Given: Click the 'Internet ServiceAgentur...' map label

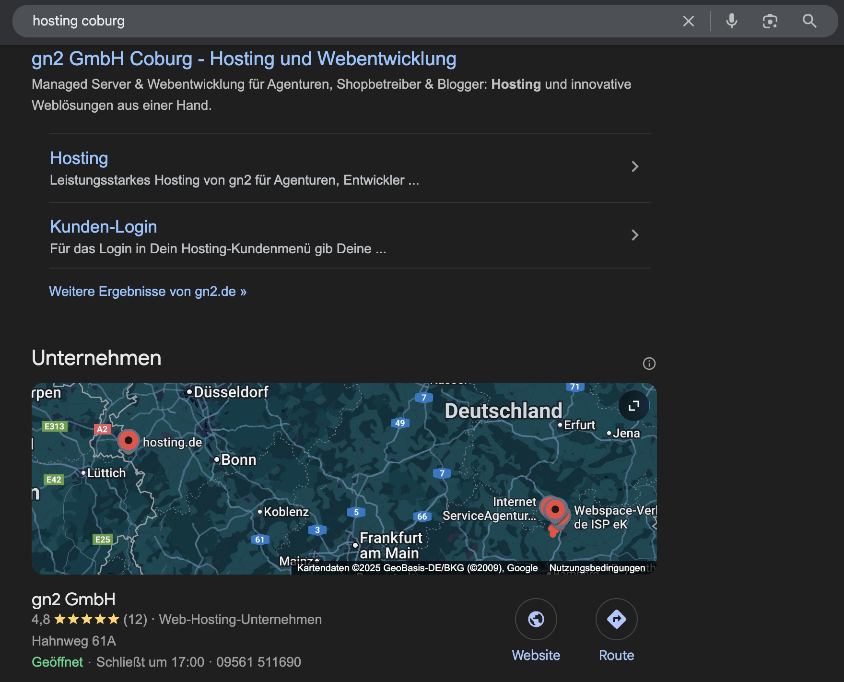Looking at the screenshot, I should point(489,508).
